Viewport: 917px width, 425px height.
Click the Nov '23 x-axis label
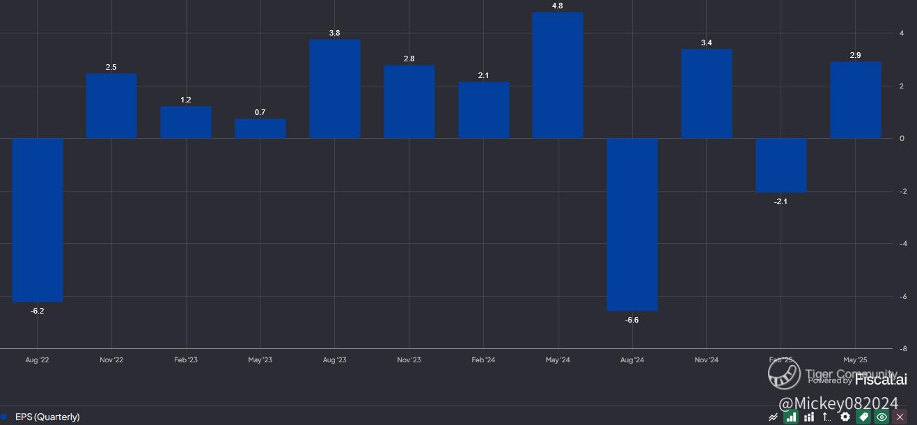click(x=409, y=360)
